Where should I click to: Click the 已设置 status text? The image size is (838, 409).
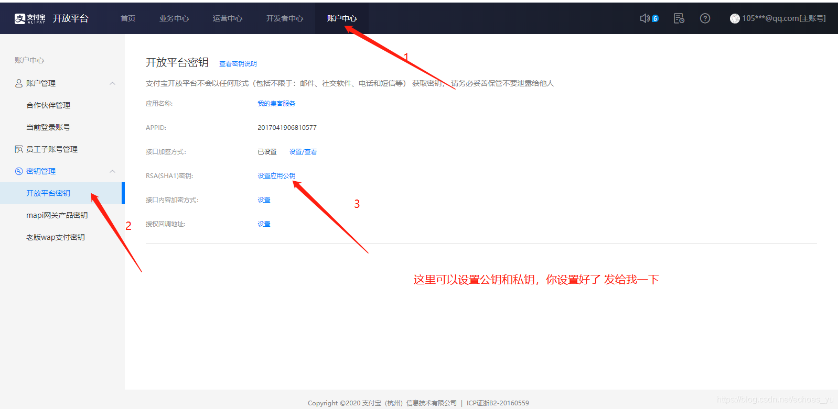[267, 152]
